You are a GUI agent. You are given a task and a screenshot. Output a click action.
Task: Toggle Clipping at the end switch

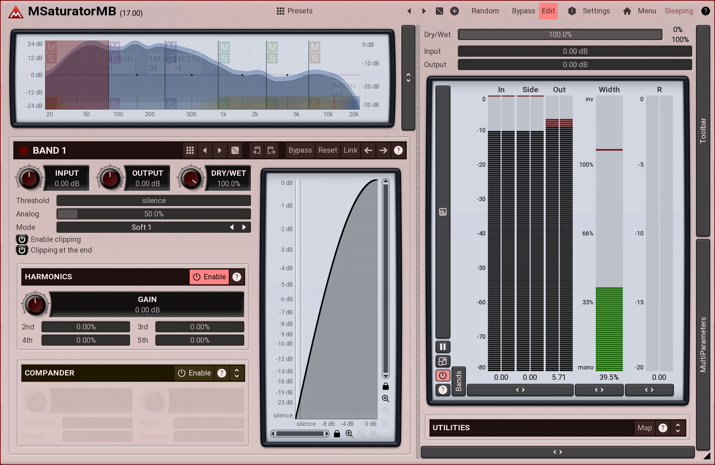pos(22,250)
